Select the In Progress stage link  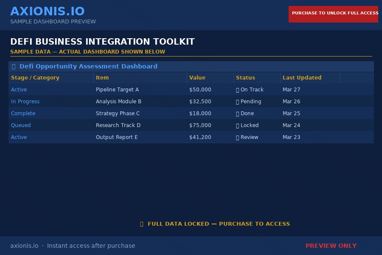click(25, 102)
